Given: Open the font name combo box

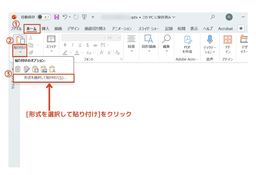Looking at the screenshot, I should pyautogui.click(x=84, y=38).
